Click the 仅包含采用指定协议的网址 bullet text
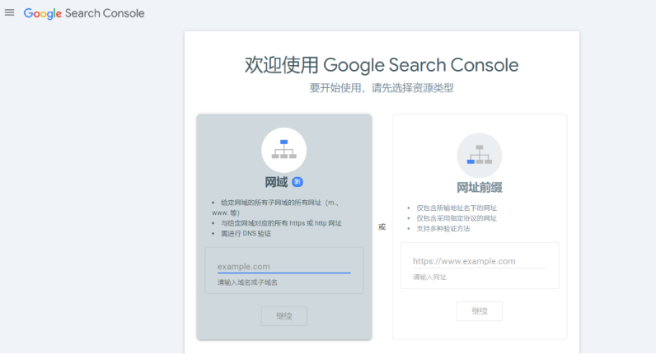 pyautogui.click(x=457, y=217)
